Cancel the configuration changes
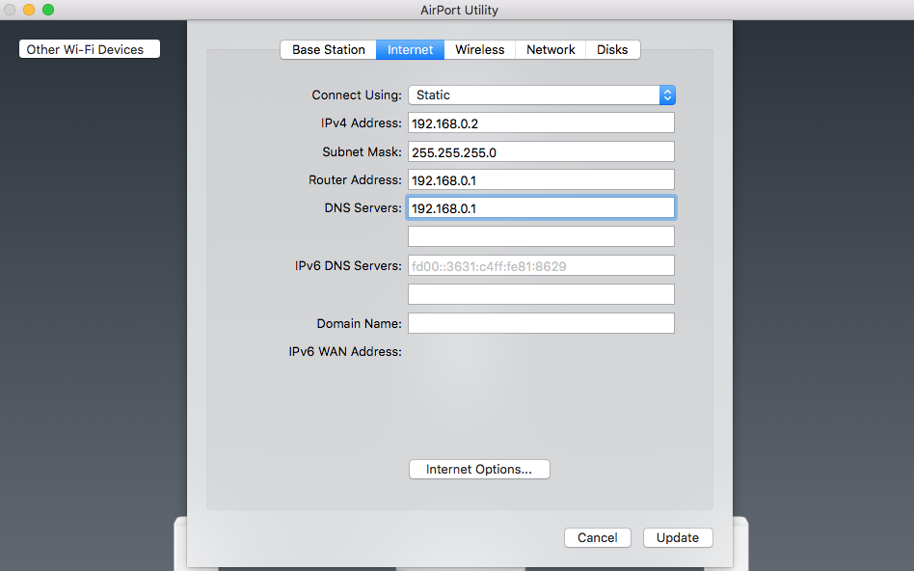 pyautogui.click(x=598, y=538)
